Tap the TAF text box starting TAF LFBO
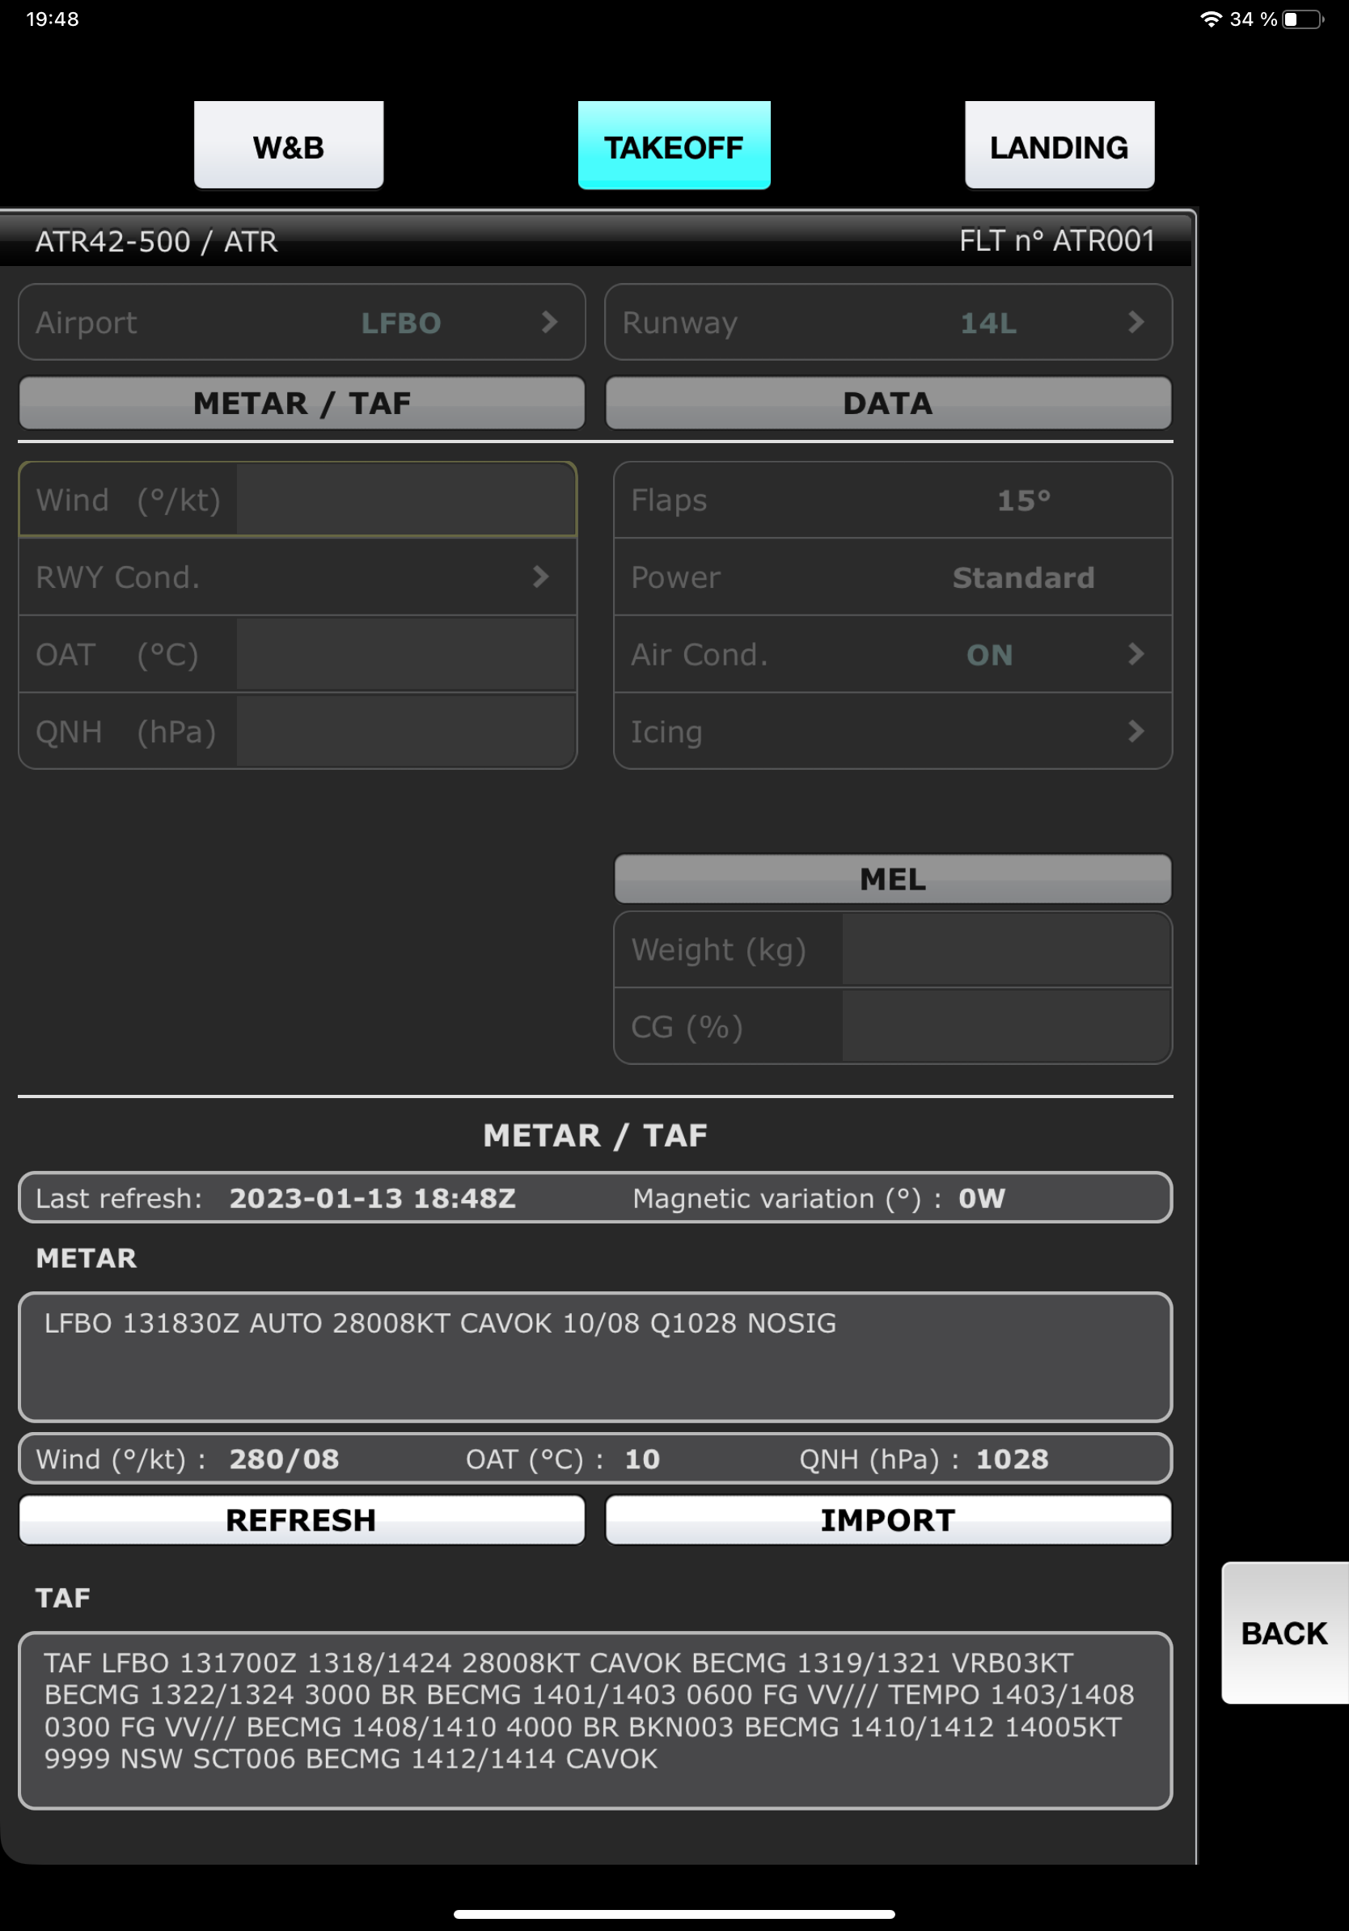1349x1931 pixels. point(595,1720)
